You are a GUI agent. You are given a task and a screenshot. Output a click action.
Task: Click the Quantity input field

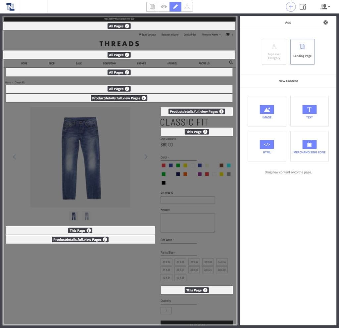click(166, 311)
